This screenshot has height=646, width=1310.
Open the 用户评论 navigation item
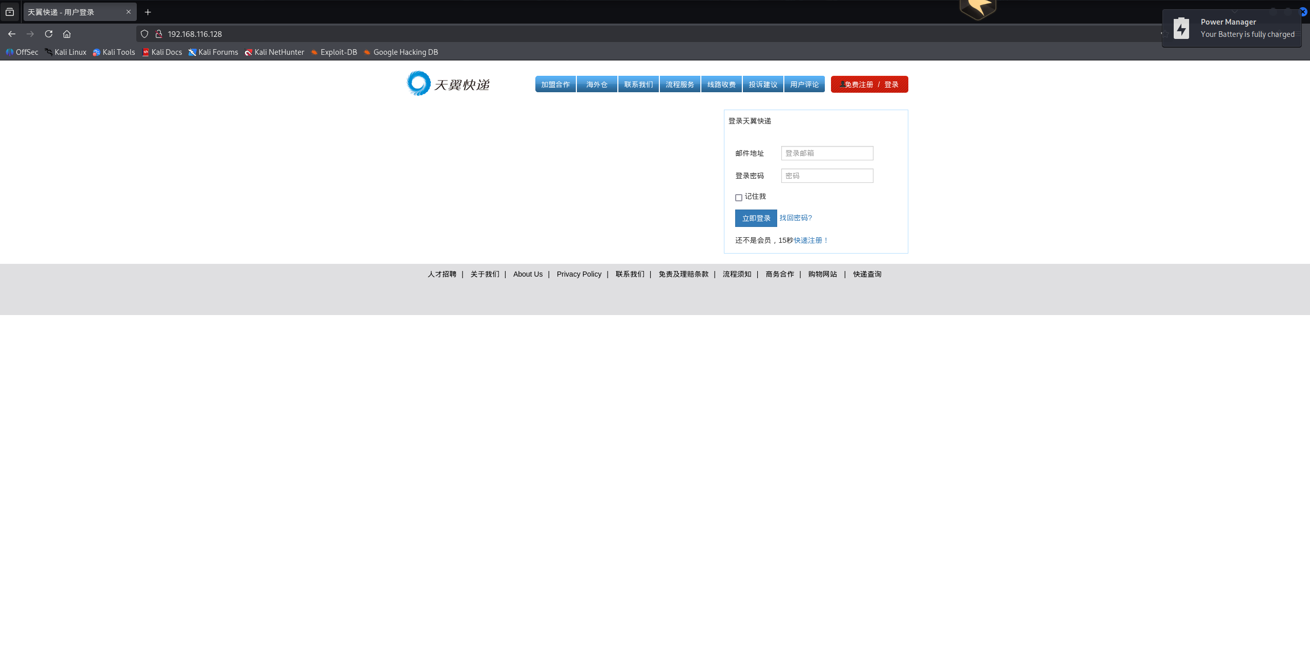coord(804,85)
